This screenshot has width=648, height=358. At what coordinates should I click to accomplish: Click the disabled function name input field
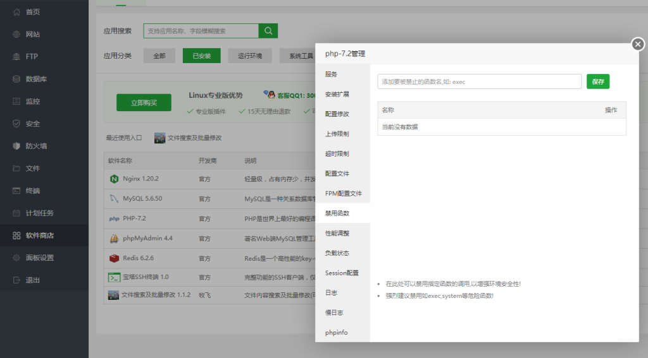click(x=479, y=81)
